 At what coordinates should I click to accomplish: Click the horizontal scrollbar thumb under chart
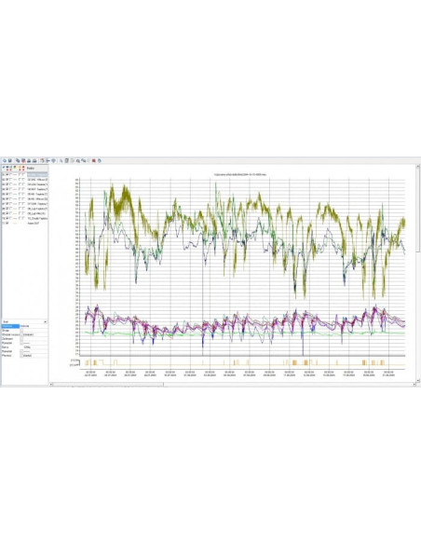coord(108,385)
